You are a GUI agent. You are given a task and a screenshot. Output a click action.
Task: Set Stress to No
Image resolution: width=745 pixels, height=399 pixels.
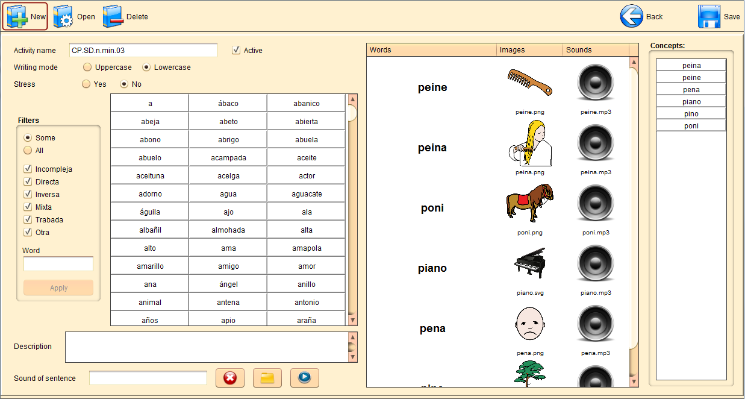(124, 84)
